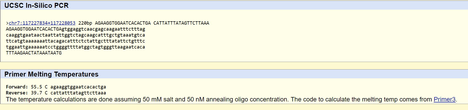Viewport: 468px width, 110px height.
Task: Click the 55.5 C melting temperature
Action: point(39,87)
